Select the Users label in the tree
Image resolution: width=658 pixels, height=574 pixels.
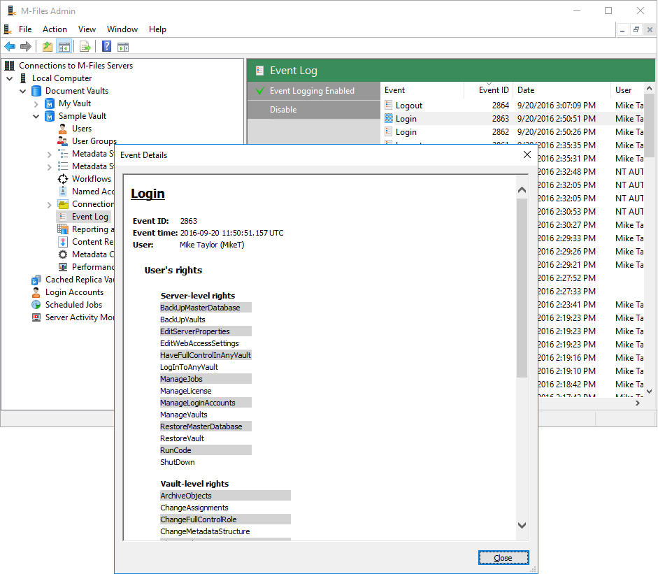coord(82,129)
